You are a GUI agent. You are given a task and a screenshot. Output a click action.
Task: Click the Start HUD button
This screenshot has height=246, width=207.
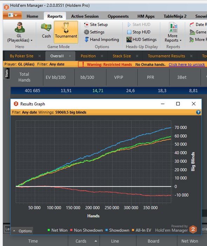point(139,25)
